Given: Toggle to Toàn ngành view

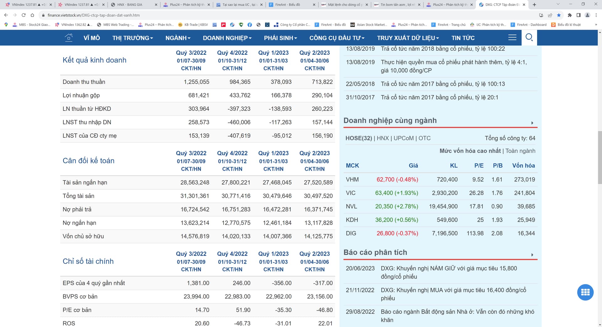Looking at the screenshot, I should coord(520,151).
